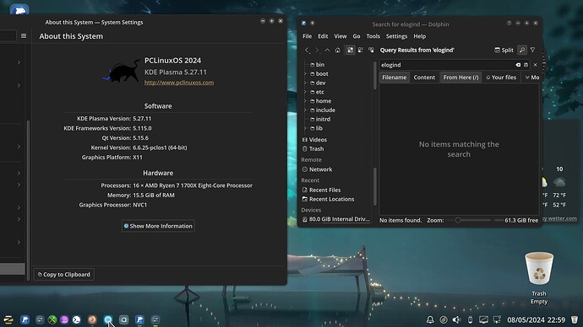583x327 pixels.
Task: Click the notifications bell in system tray
Action: [x=430, y=319]
